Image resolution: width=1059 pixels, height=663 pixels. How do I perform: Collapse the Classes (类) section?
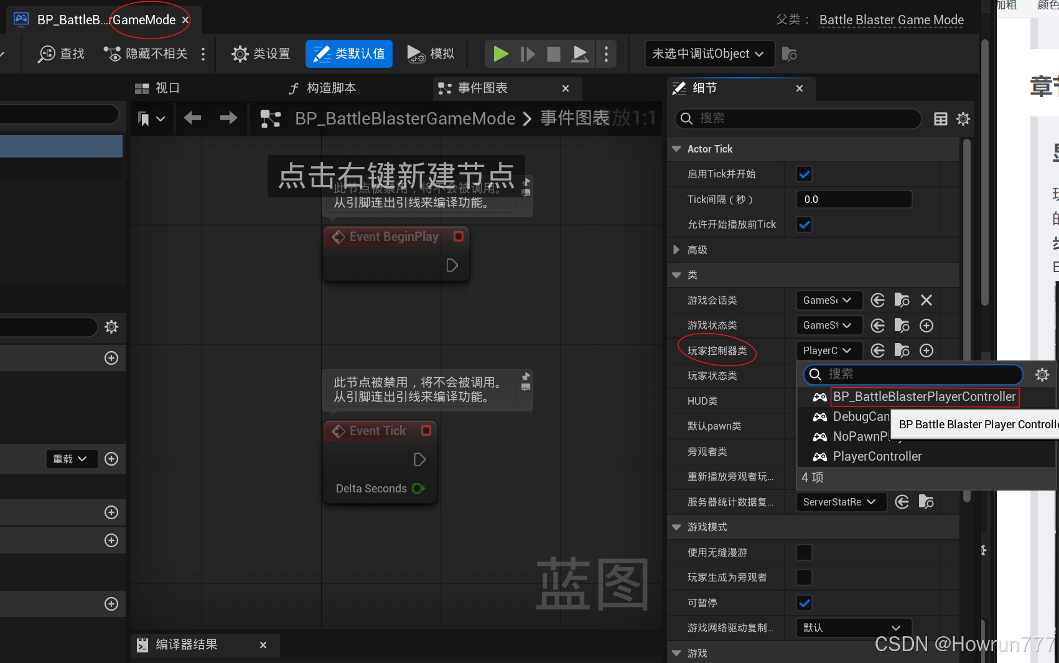[676, 275]
